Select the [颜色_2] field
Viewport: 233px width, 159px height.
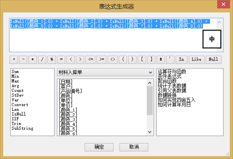(68, 115)
